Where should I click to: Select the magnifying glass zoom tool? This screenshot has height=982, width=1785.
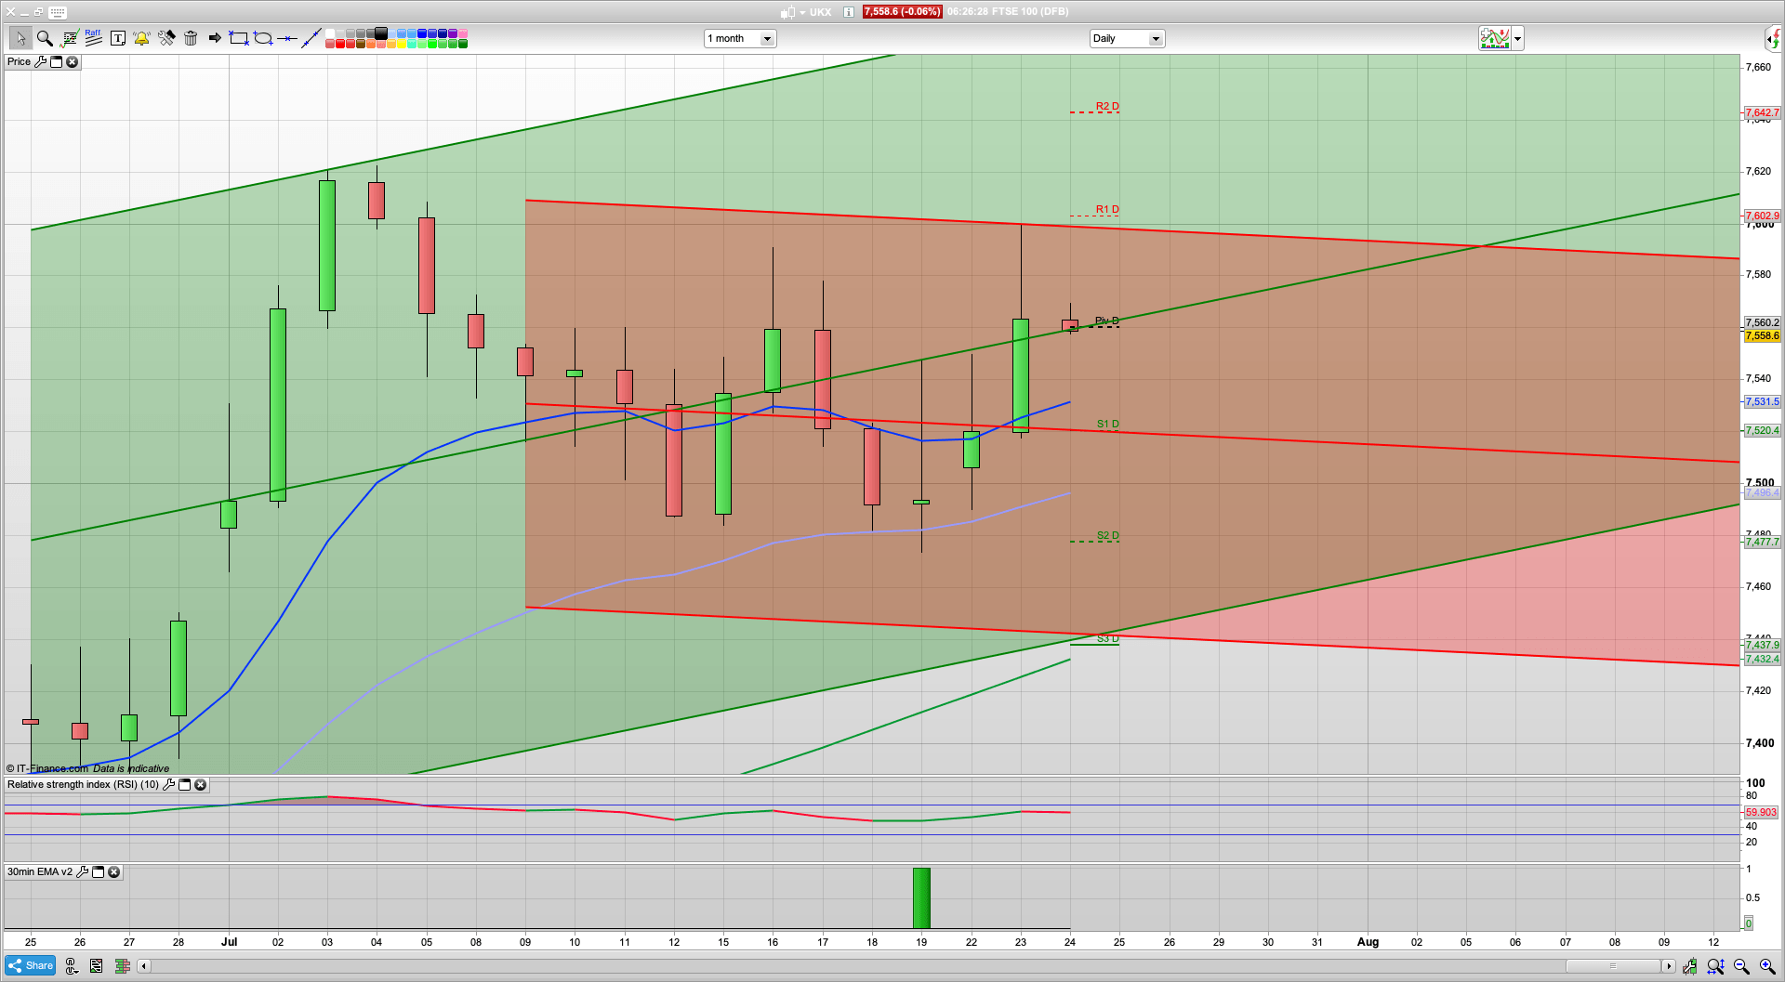[45, 38]
